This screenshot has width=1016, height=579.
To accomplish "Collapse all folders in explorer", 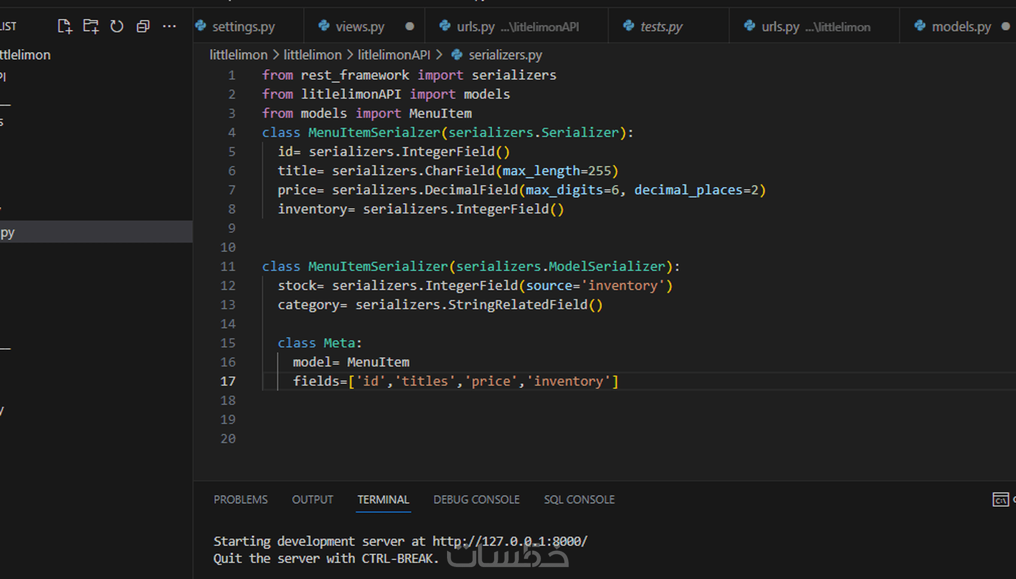I will [x=143, y=26].
